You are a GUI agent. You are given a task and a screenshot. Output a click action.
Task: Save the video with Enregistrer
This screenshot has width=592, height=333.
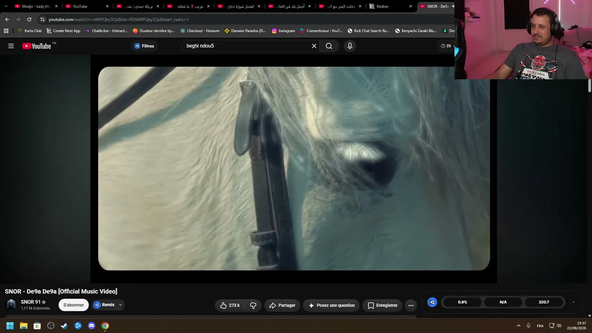[x=382, y=305]
